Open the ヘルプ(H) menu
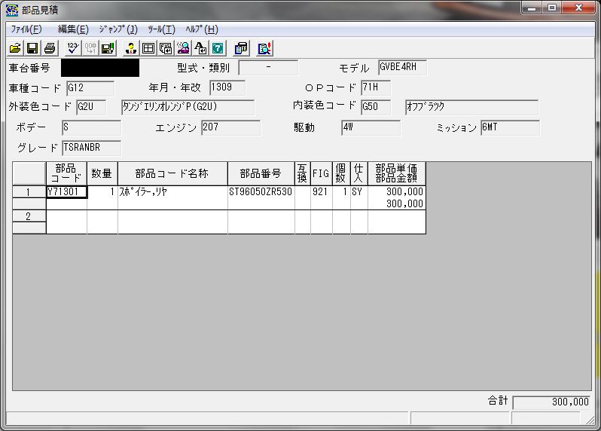 tap(202, 29)
